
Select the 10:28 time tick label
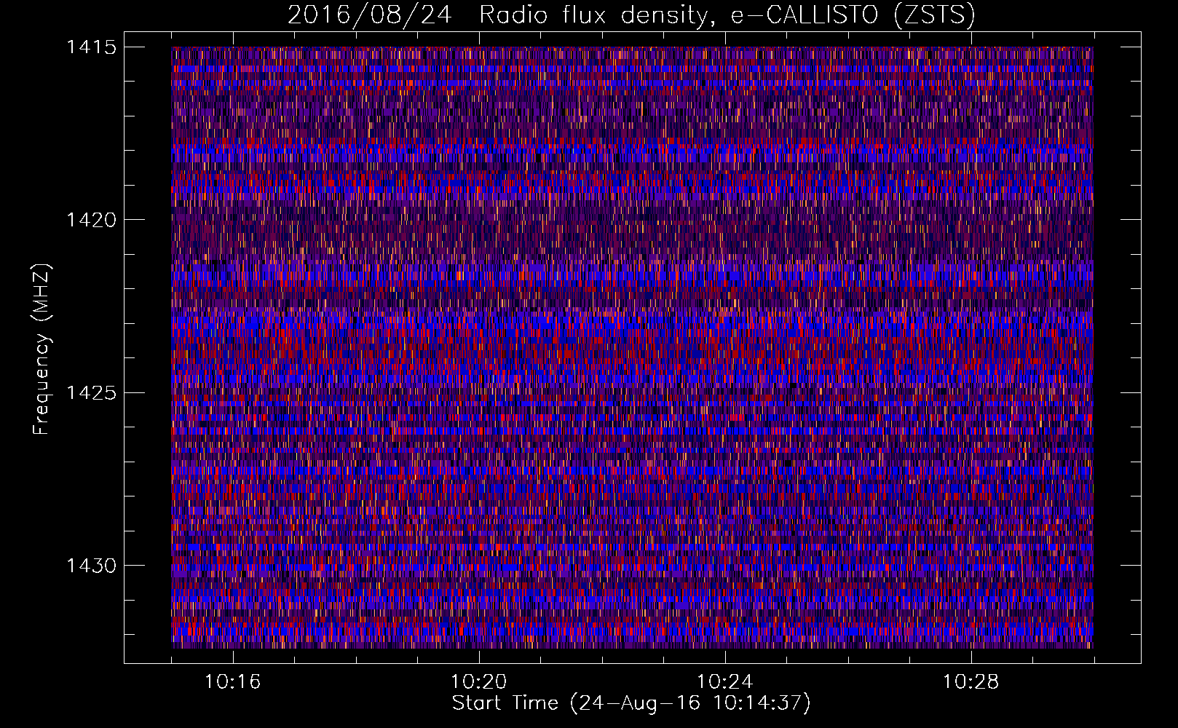click(971, 682)
